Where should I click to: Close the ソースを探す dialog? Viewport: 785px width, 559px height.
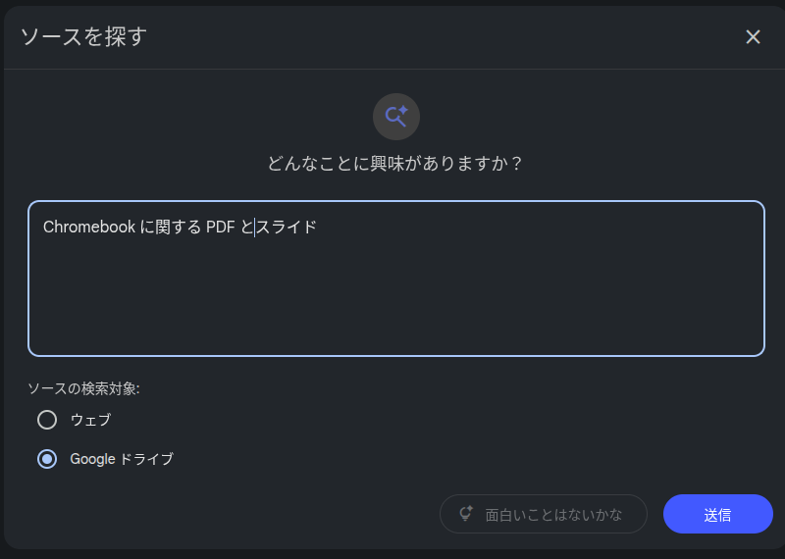753,37
